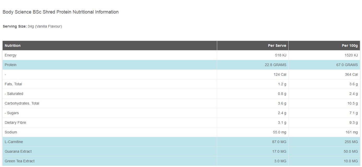Select the 'Fats, Total' row label
The height and width of the screenshot is (167, 362).
point(13,84)
